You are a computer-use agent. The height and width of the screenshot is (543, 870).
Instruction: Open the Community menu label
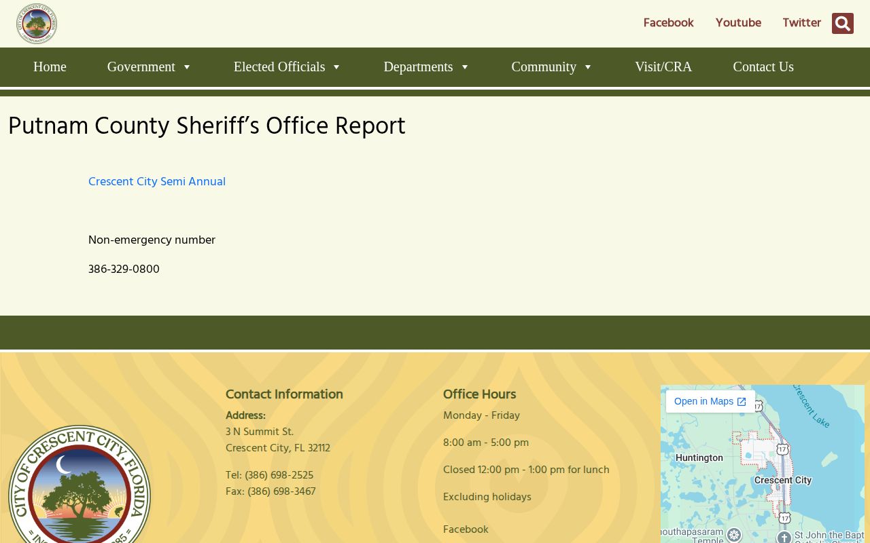pyautogui.click(x=544, y=67)
